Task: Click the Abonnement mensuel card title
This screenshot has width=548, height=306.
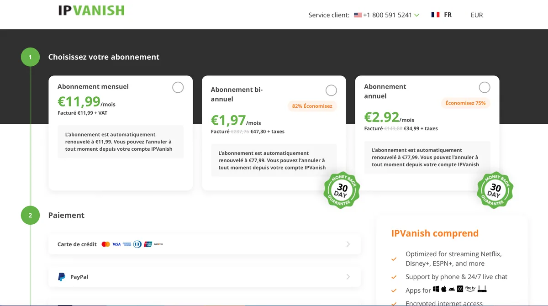Action: pos(93,86)
